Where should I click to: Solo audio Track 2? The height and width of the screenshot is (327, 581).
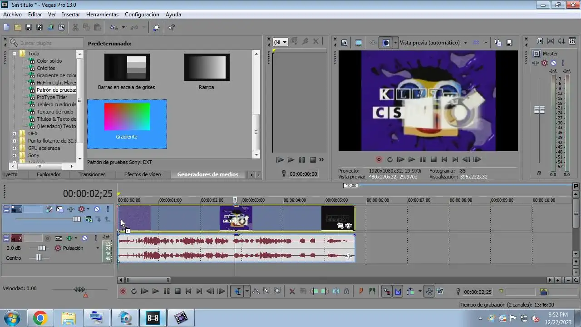coord(95,238)
